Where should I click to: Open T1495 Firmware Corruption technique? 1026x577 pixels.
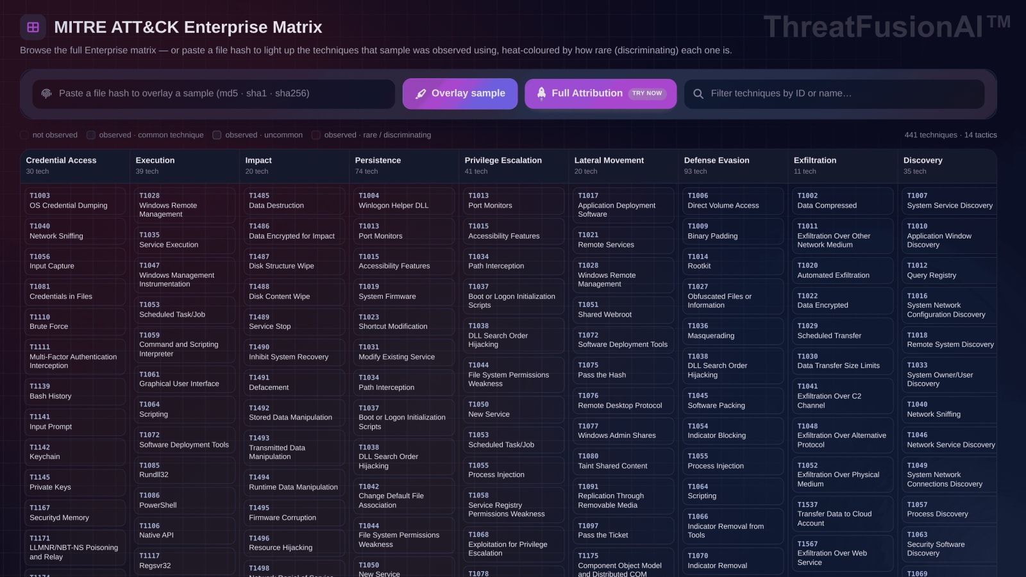(x=294, y=512)
